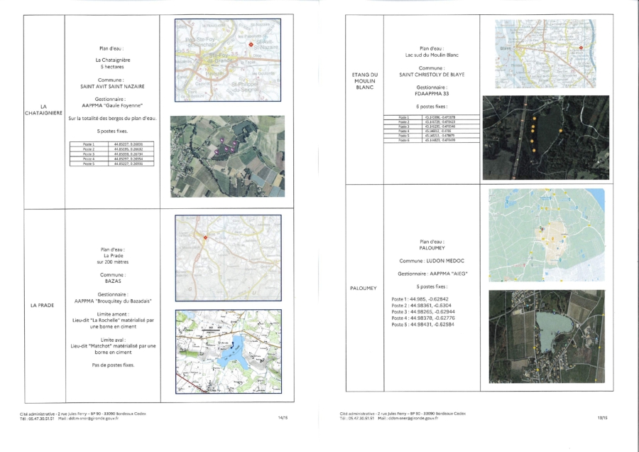Image resolution: width=639 pixels, height=452 pixels.
Task: Click the red marker on La Prade road map
Action: point(204,237)
